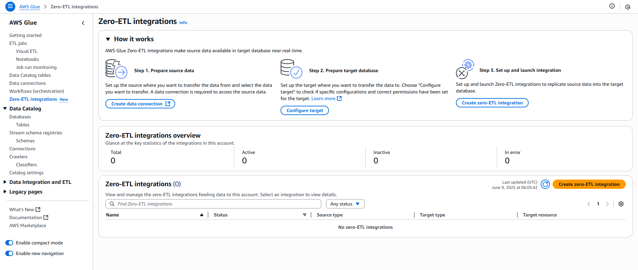Click AWS Glue breadcrumb link
The width and height of the screenshot is (638, 270).
click(30, 7)
